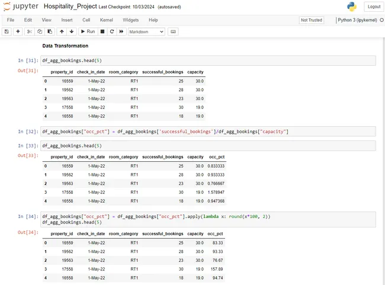This screenshot has width=385, height=285.
Task: Open the command palette keyboard icon
Action: [x=173, y=31]
